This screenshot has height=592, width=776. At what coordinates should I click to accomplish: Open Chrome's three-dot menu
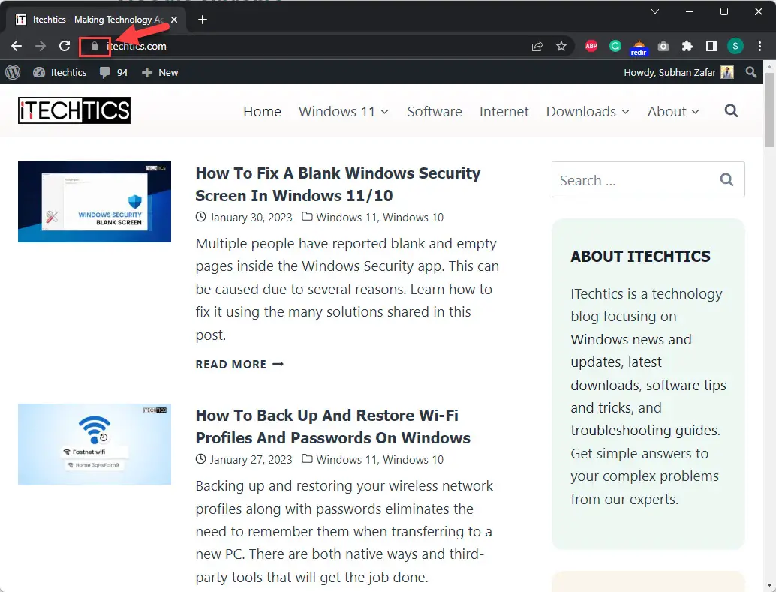pyautogui.click(x=759, y=46)
